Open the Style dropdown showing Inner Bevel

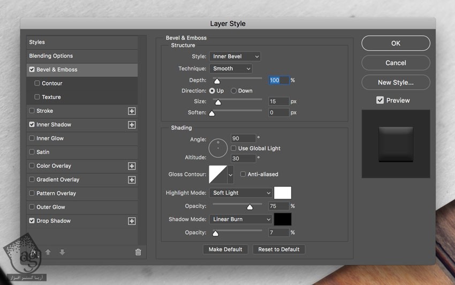[234, 56]
